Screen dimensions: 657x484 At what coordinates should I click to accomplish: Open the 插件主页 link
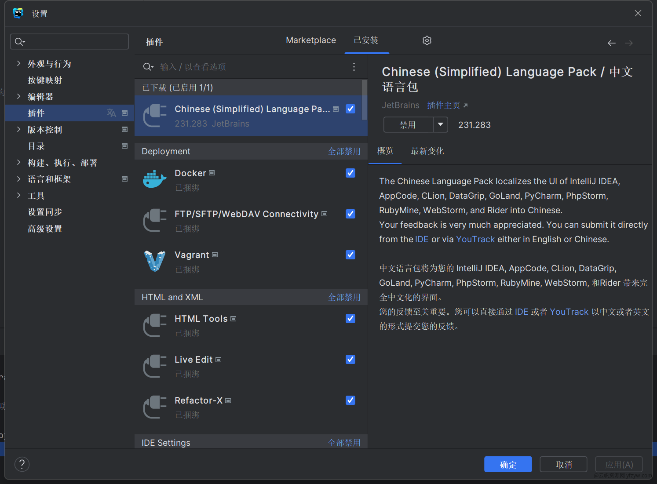point(447,106)
